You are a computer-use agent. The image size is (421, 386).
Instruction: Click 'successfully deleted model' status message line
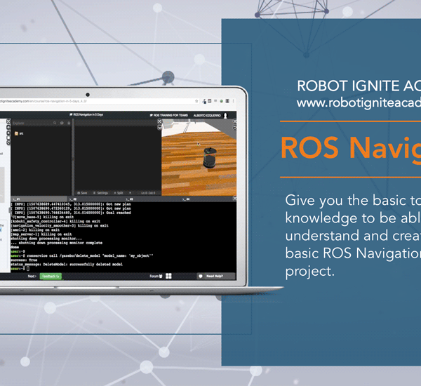coord(67,265)
